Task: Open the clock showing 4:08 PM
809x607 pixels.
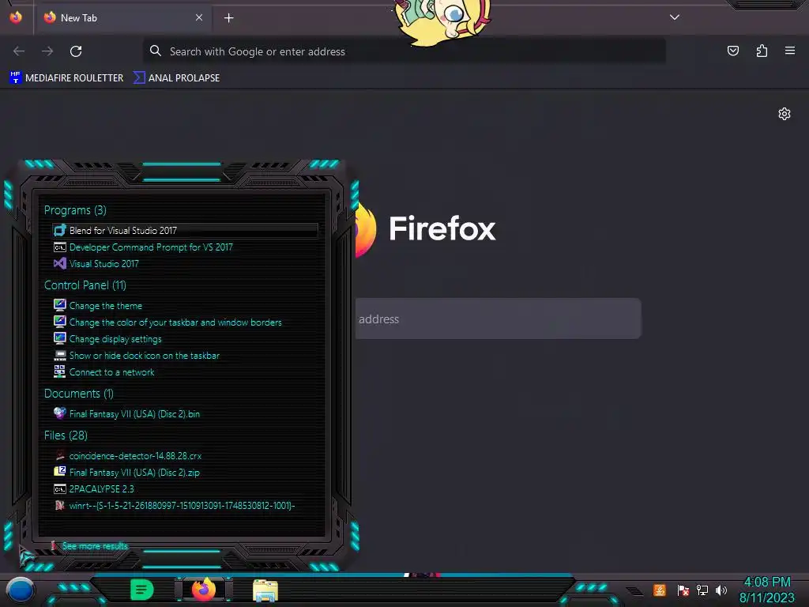Action: click(x=767, y=590)
